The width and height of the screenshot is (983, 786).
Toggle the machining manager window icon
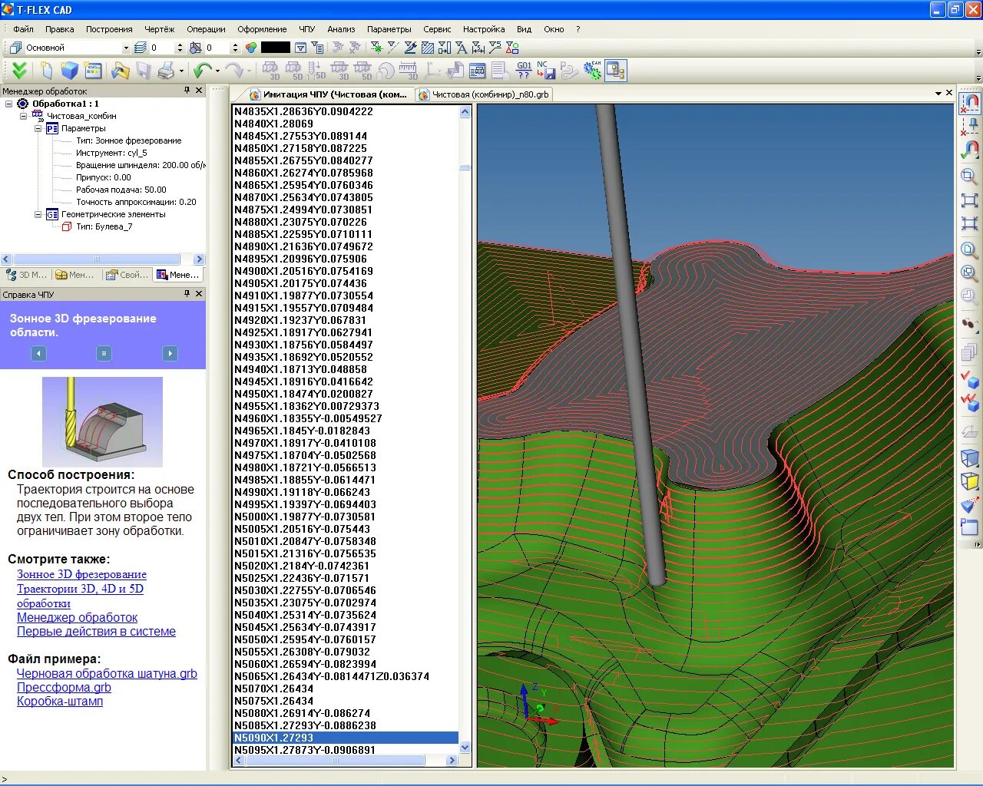[616, 71]
